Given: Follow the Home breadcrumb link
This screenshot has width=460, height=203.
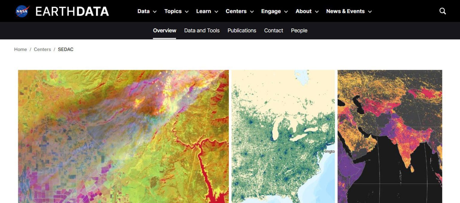Looking at the screenshot, I should (20, 49).
